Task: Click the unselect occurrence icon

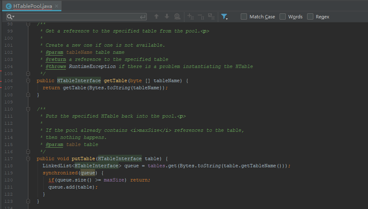Action: 201,17
